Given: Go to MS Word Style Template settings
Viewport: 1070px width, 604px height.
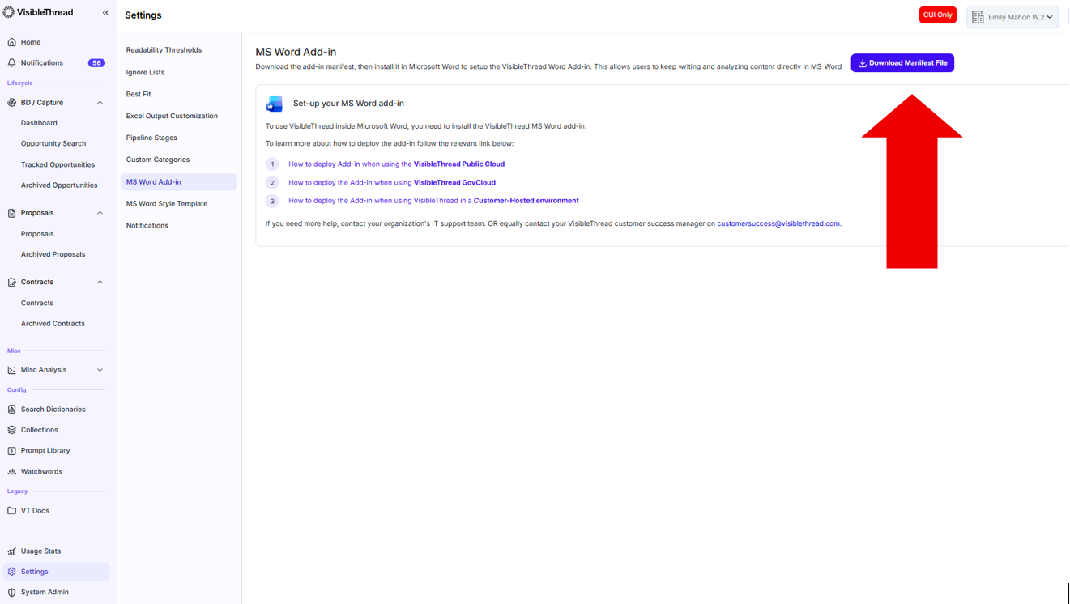Looking at the screenshot, I should 167,204.
